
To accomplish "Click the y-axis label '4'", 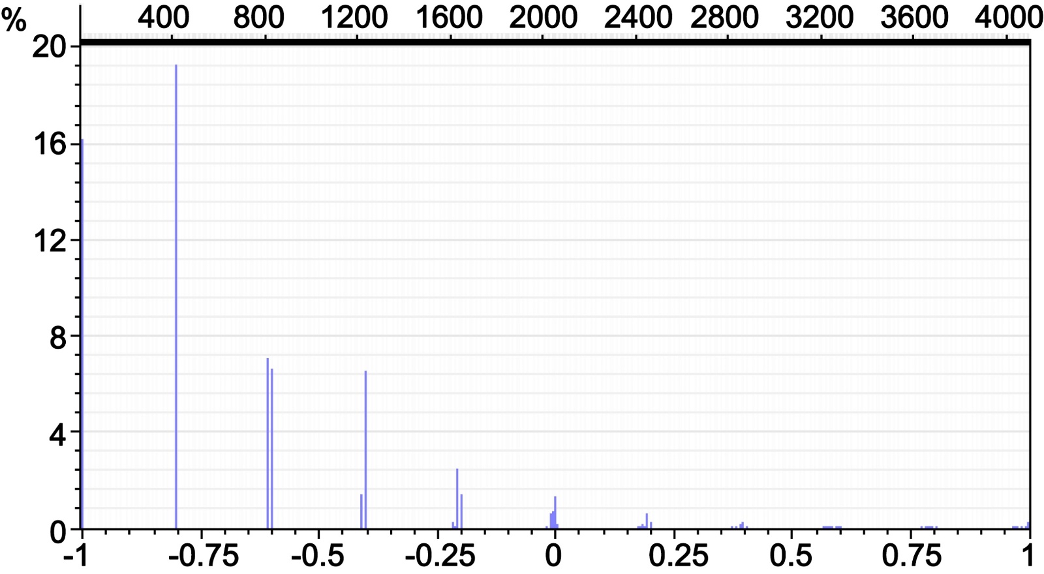I will [57, 434].
